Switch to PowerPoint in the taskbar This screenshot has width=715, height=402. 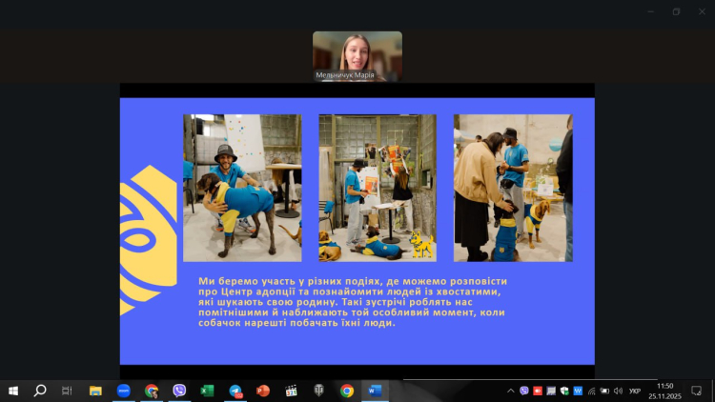263,391
